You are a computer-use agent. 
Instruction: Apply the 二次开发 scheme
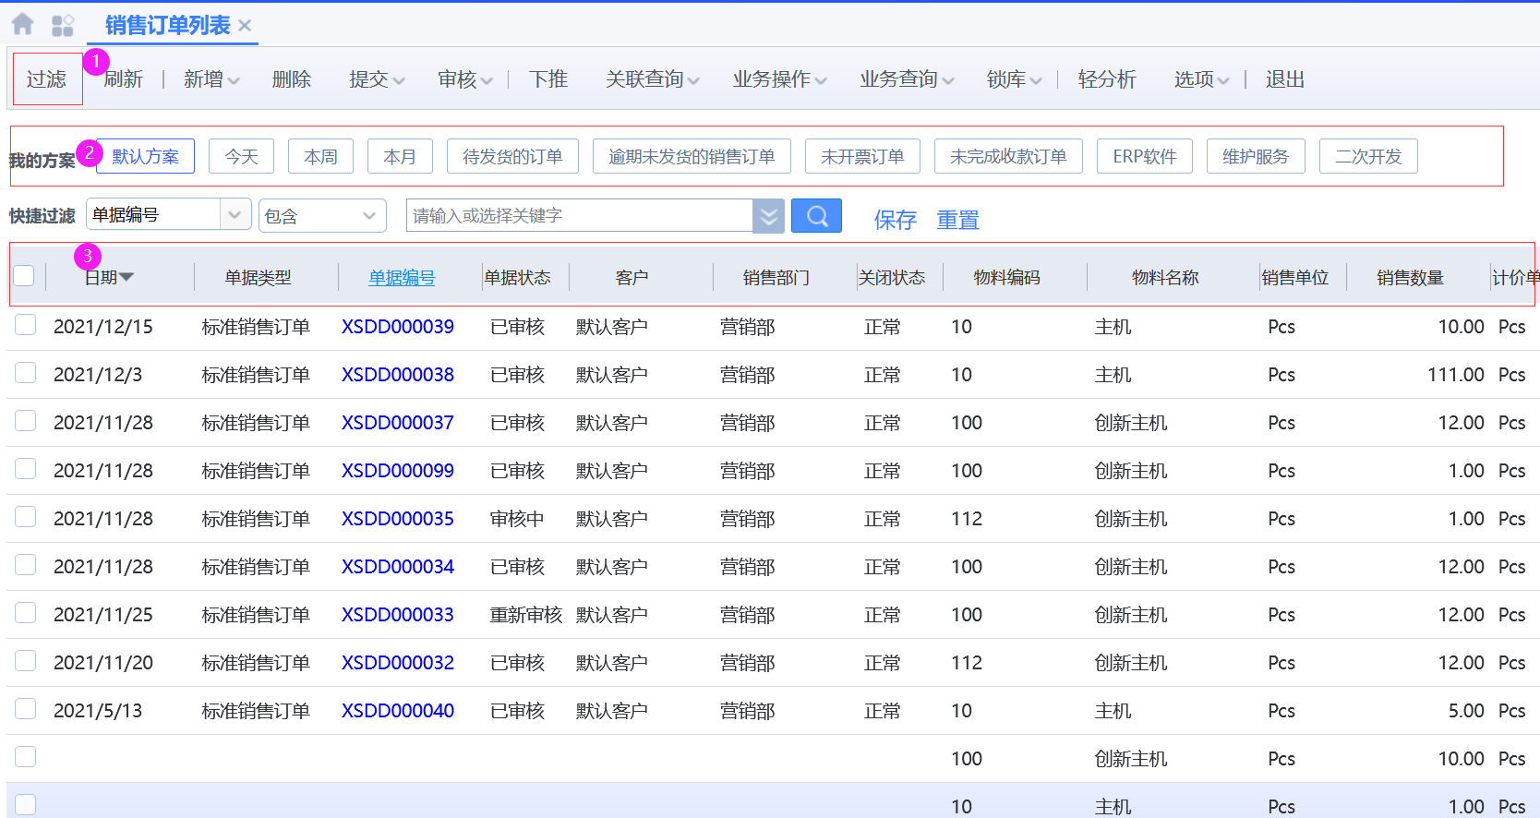pyautogui.click(x=1368, y=156)
